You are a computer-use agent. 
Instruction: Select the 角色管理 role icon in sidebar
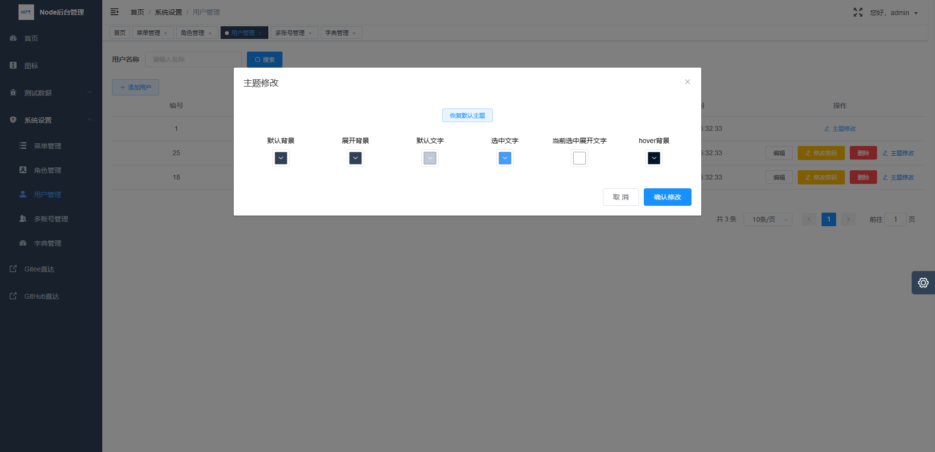tap(23, 170)
